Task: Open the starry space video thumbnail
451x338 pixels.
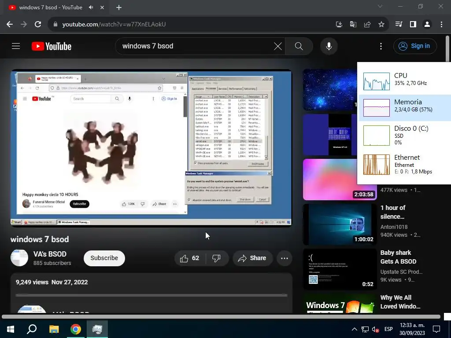Action: [330, 90]
